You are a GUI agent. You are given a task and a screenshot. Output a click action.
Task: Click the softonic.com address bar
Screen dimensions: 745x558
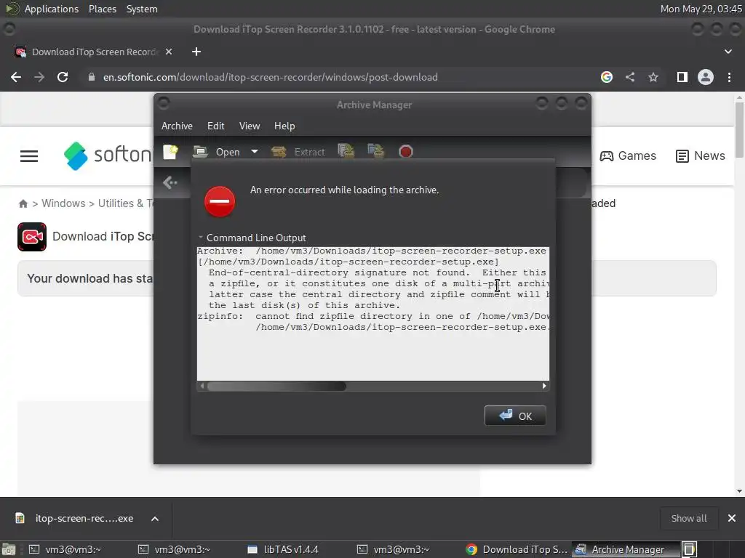pos(271,77)
